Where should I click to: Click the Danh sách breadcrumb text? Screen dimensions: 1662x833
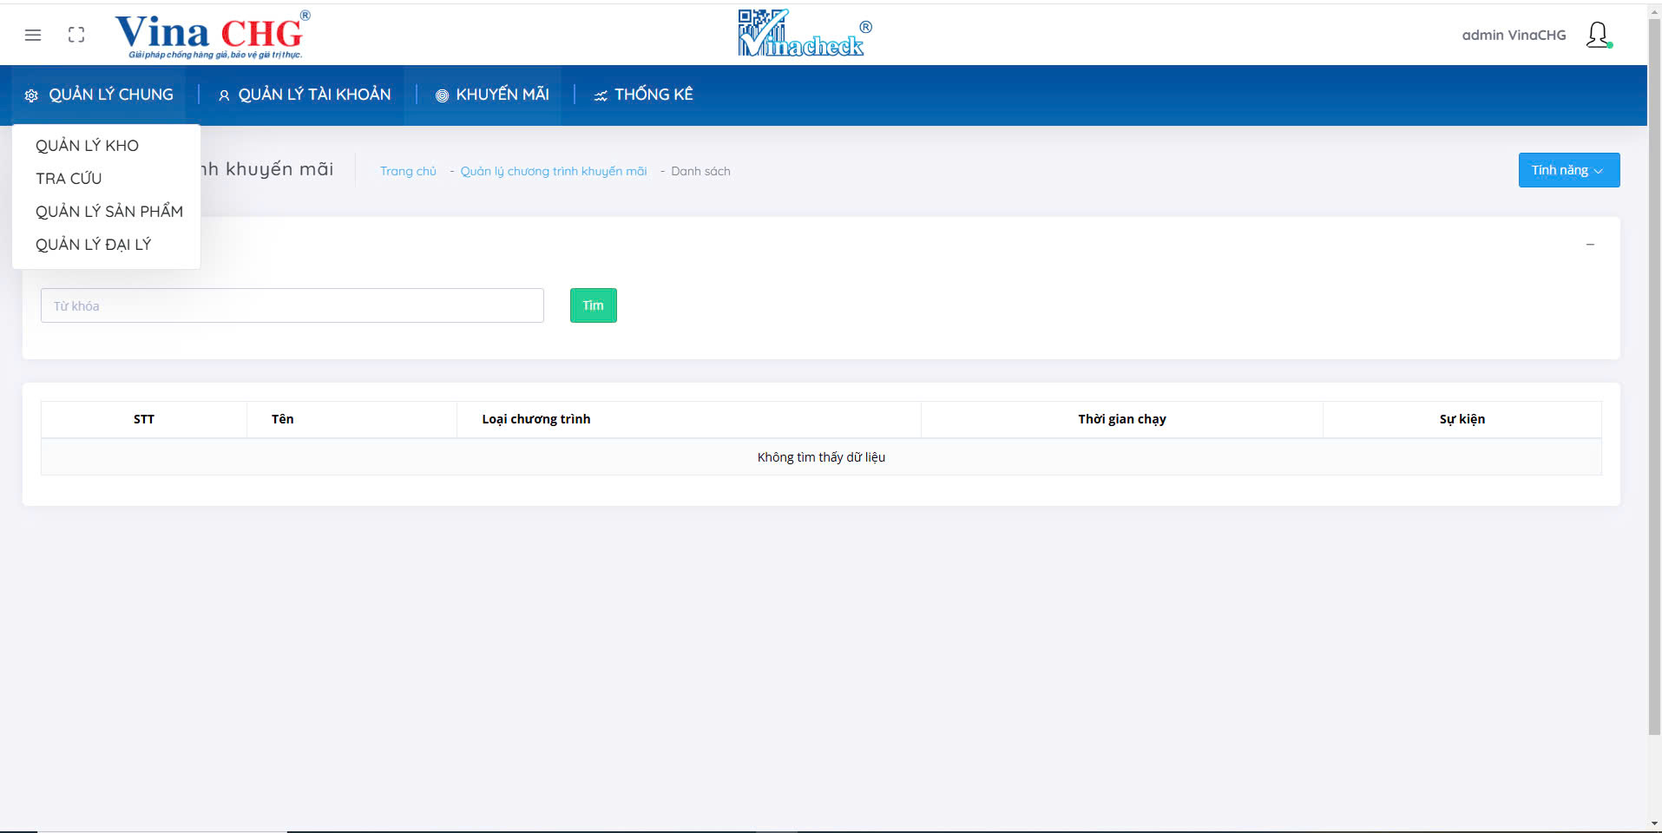pos(700,171)
